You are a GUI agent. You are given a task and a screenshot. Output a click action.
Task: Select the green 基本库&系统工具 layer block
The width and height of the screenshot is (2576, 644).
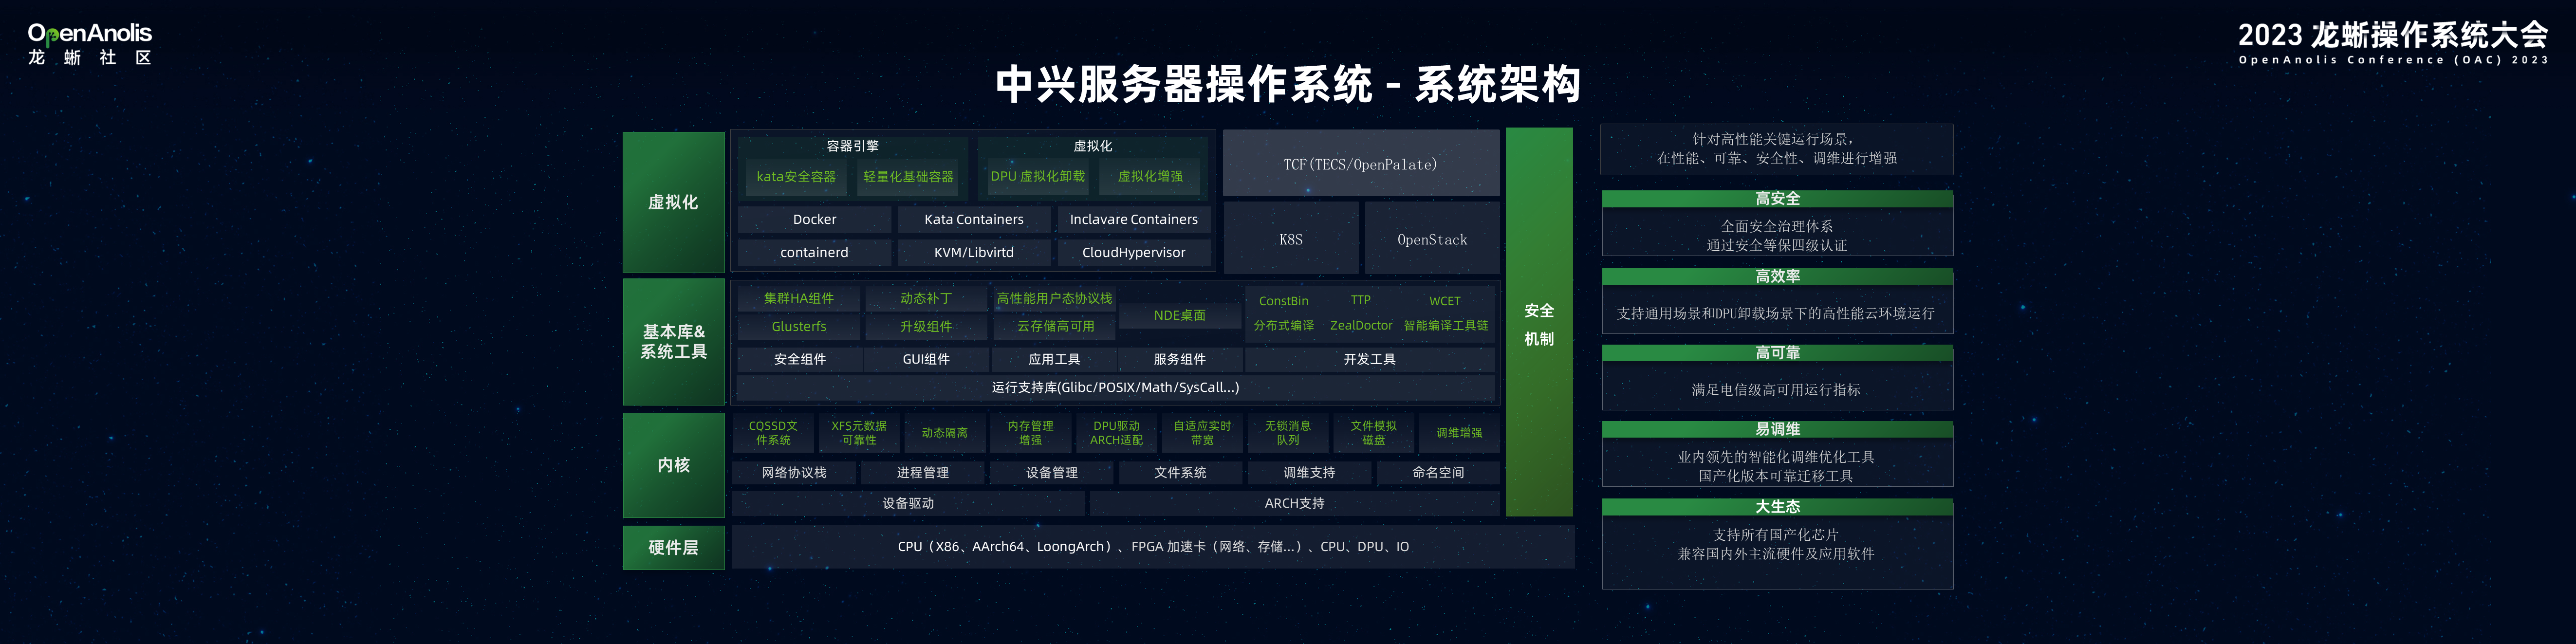[673, 341]
